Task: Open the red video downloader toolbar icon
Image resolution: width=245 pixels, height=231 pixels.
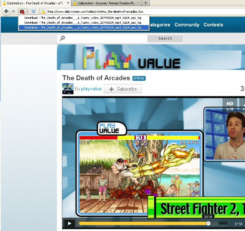Action: [x=22, y=11]
